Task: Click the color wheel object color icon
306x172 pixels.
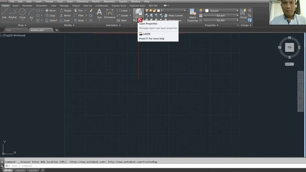Action: click(x=201, y=11)
